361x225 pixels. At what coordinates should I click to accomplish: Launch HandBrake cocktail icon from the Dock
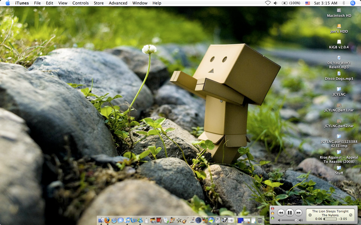(x=205, y=220)
